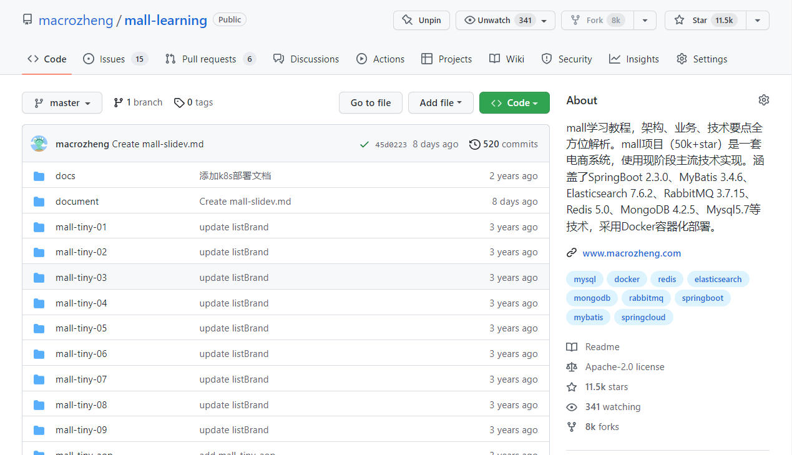Open the Add file dropdown

441,103
